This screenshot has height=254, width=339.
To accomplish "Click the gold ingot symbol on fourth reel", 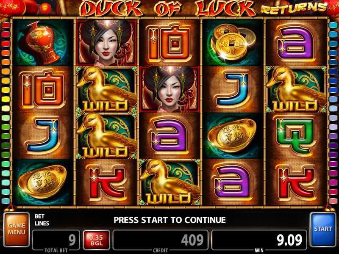I will [x=233, y=135].
